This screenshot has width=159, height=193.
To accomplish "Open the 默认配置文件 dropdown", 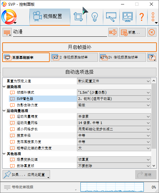I will pos(114,81).
